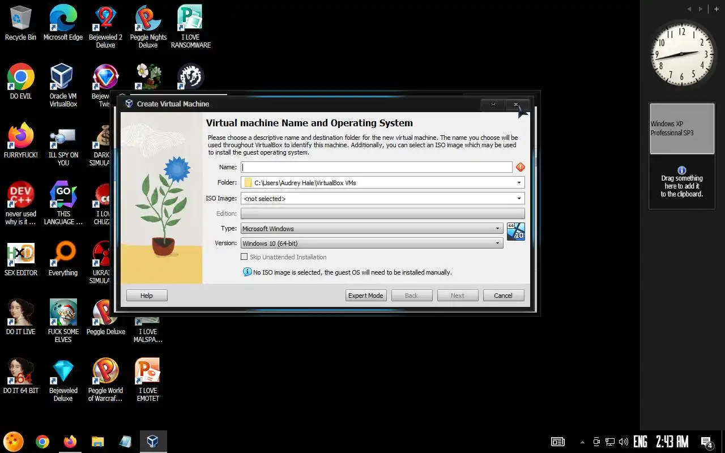Click the ENG language indicator
725x453 pixels.
click(x=640, y=442)
